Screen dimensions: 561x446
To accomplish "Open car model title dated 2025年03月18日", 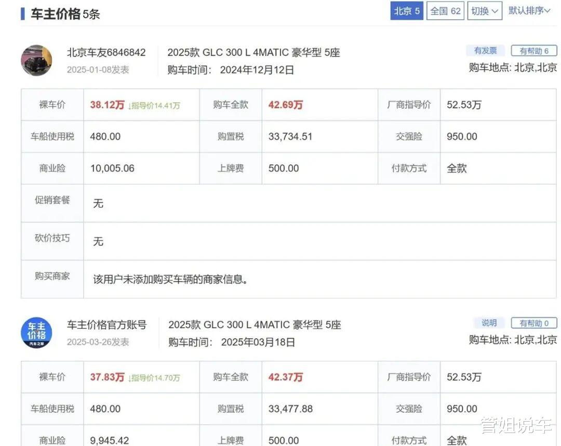I will (255, 325).
